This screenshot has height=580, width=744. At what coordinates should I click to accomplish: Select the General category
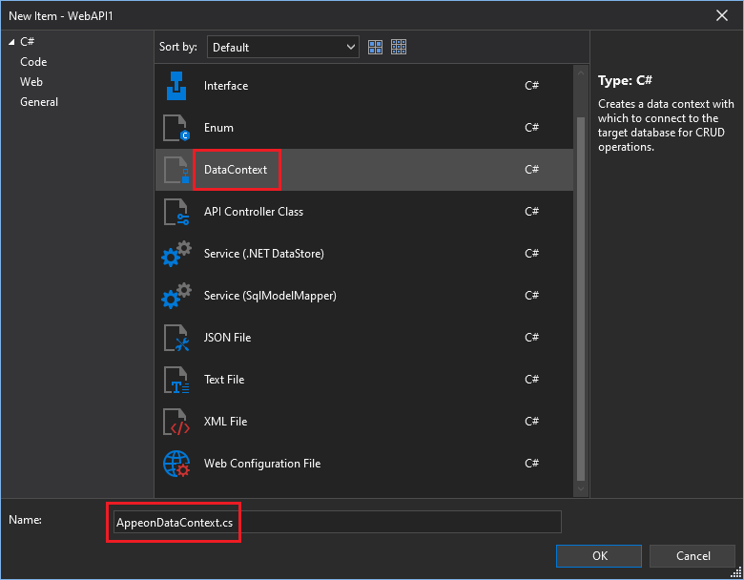pyautogui.click(x=39, y=102)
